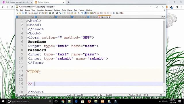This screenshot has width=184, height=104.
Task: Click the Stop recording macro icon
Action: (x=108, y=13)
